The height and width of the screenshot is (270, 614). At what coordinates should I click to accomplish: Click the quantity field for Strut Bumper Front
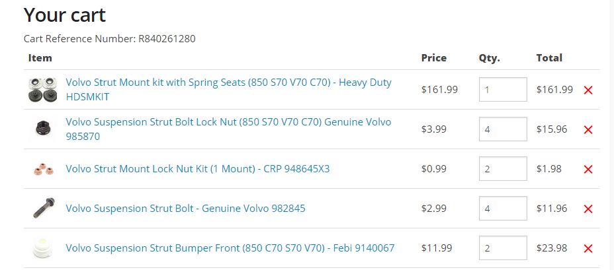coord(502,248)
